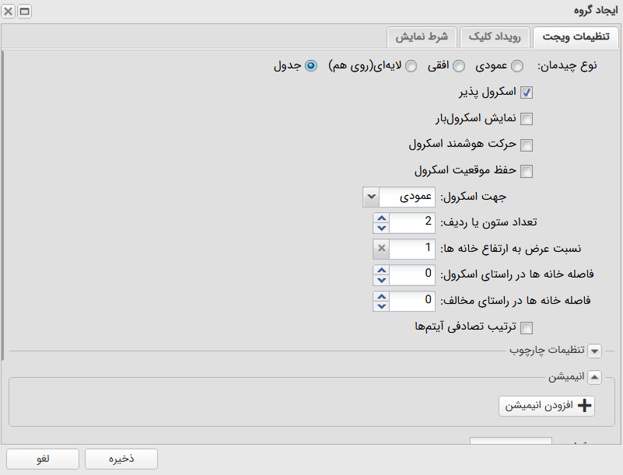Clear the نسبت عرض به ارتفاع value
This screenshot has height=475, width=623.
point(381,249)
